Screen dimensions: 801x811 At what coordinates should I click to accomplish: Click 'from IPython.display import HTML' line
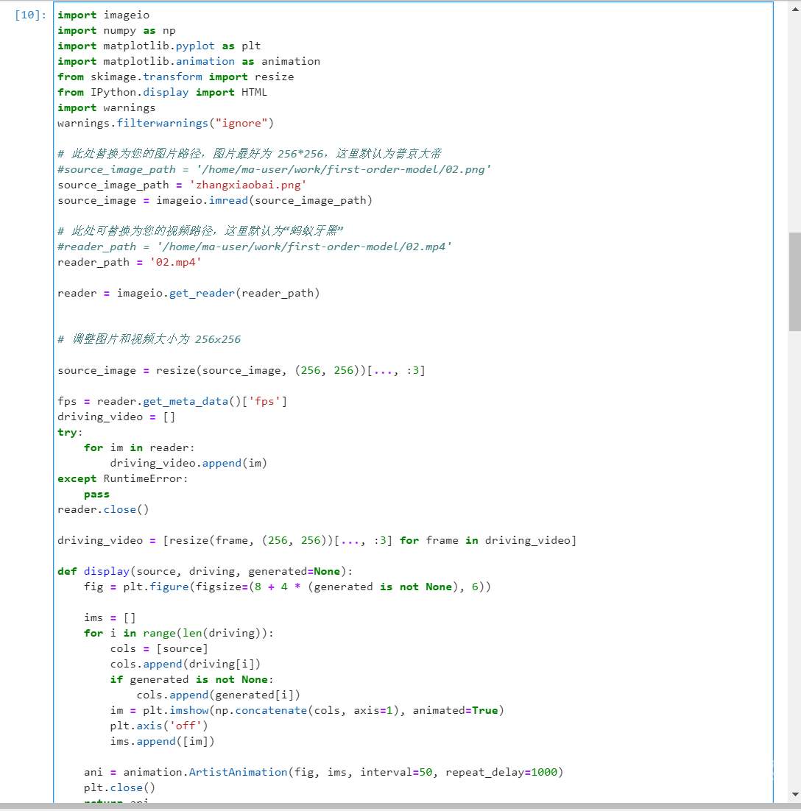coord(163,93)
